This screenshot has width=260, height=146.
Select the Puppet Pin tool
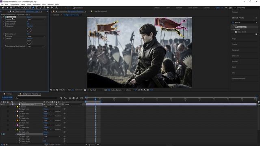click(x=56, y=8)
